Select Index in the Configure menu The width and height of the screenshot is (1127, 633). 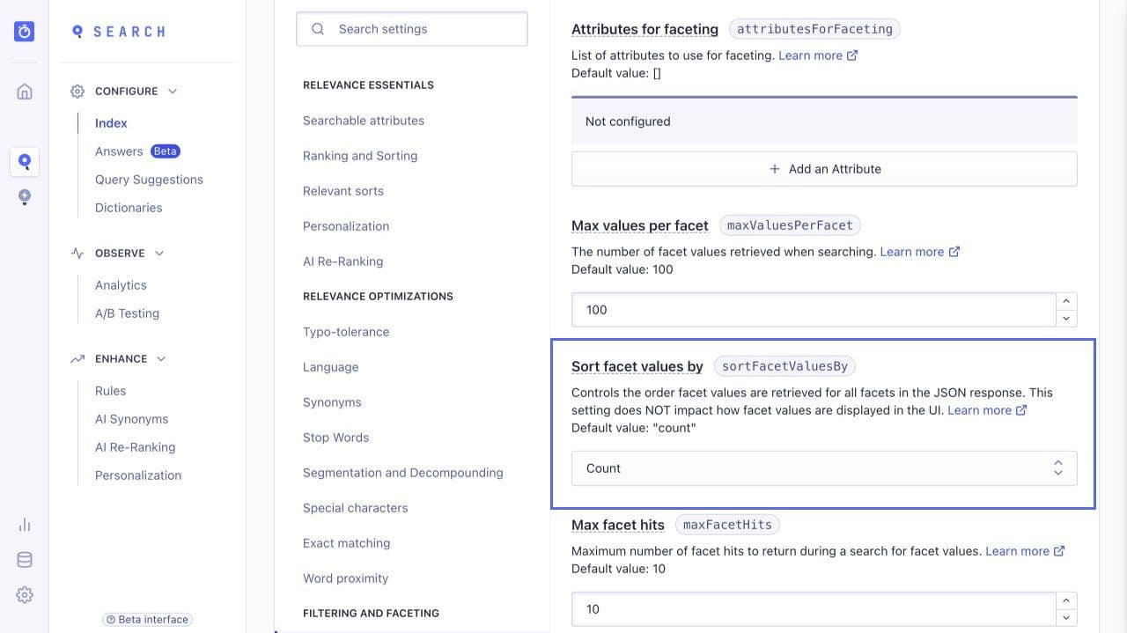[111, 123]
